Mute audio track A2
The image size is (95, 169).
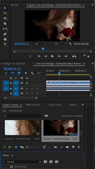[x=27, y=93]
